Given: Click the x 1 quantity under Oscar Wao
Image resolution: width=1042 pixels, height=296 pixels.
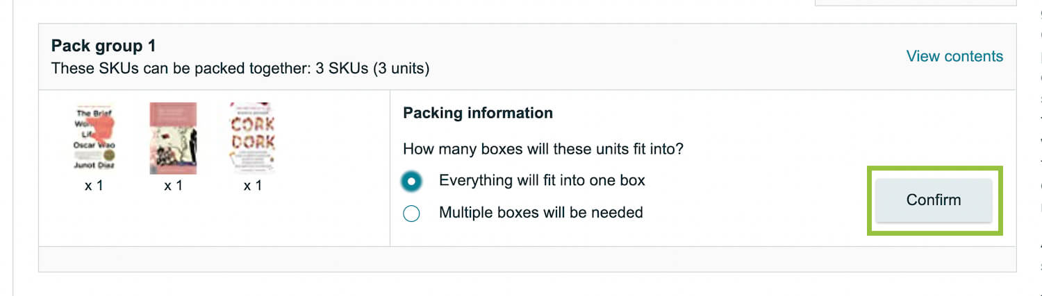Looking at the screenshot, I should point(94,186).
